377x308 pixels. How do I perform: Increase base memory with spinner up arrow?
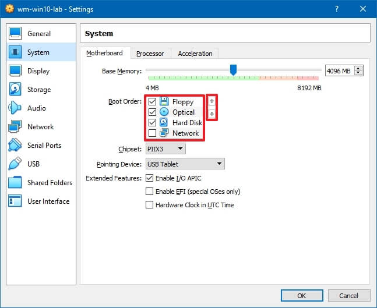358,68
